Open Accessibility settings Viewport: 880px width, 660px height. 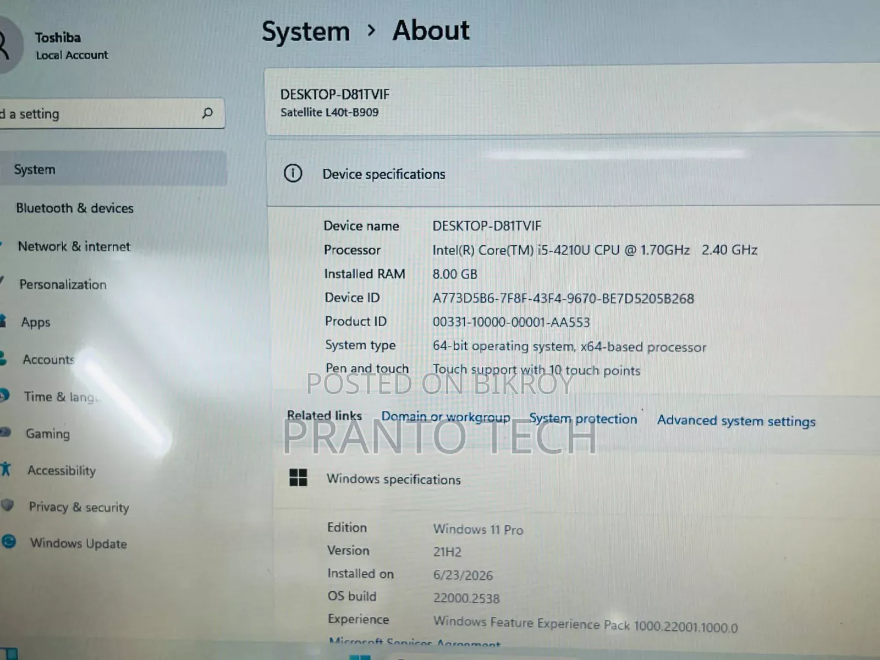click(62, 471)
